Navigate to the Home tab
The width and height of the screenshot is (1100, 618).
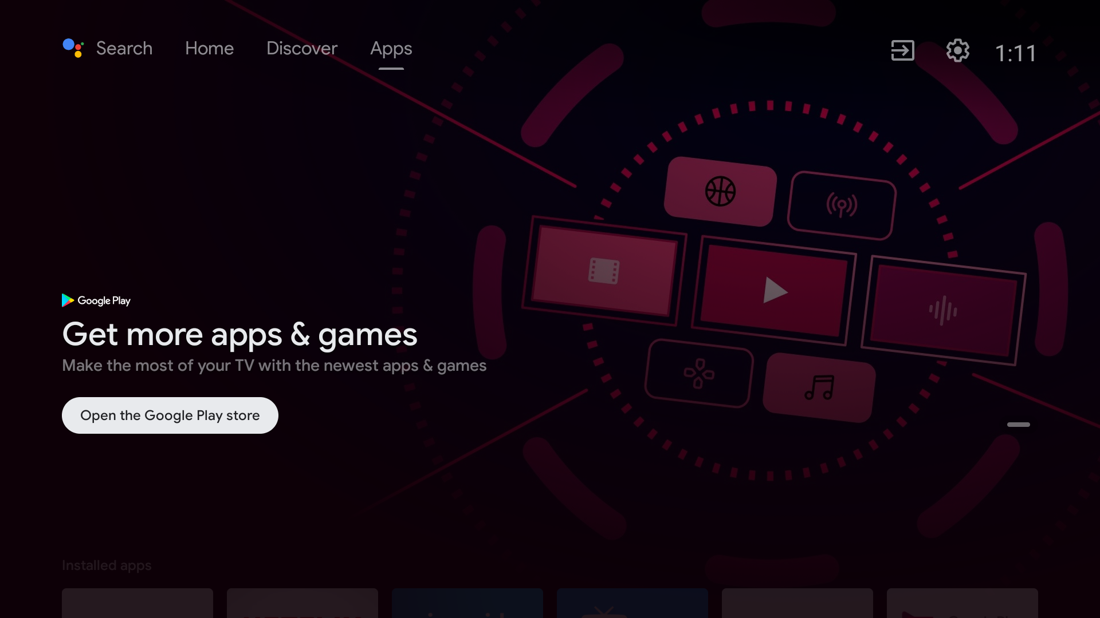click(209, 47)
